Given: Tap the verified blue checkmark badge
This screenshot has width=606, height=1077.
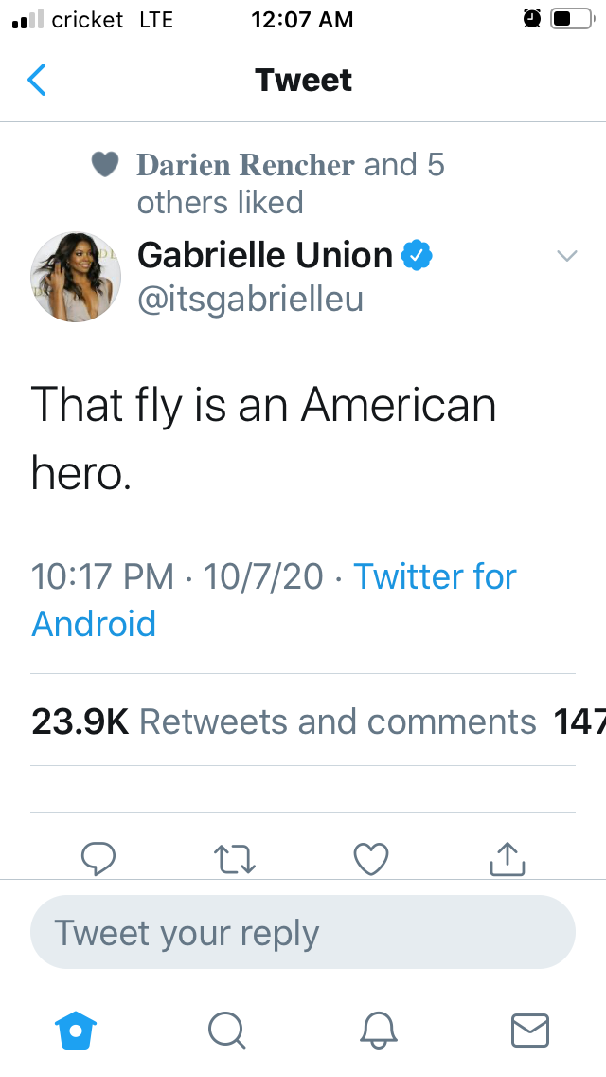Looking at the screenshot, I should pyautogui.click(x=417, y=255).
